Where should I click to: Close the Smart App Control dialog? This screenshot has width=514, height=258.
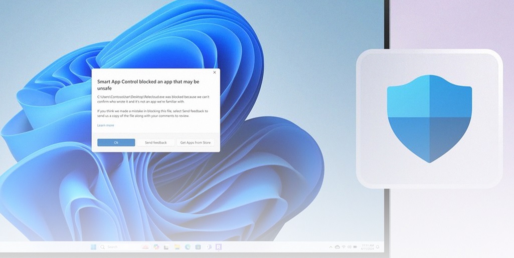(x=215, y=72)
